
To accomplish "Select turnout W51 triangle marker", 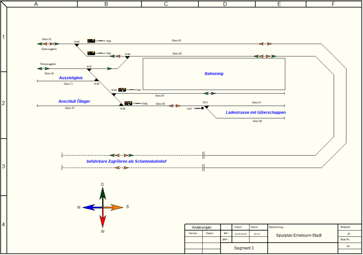I will pyautogui.click(x=206, y=107).
